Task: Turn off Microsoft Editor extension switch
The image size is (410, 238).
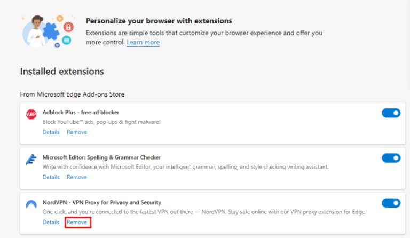Action: 391,158
